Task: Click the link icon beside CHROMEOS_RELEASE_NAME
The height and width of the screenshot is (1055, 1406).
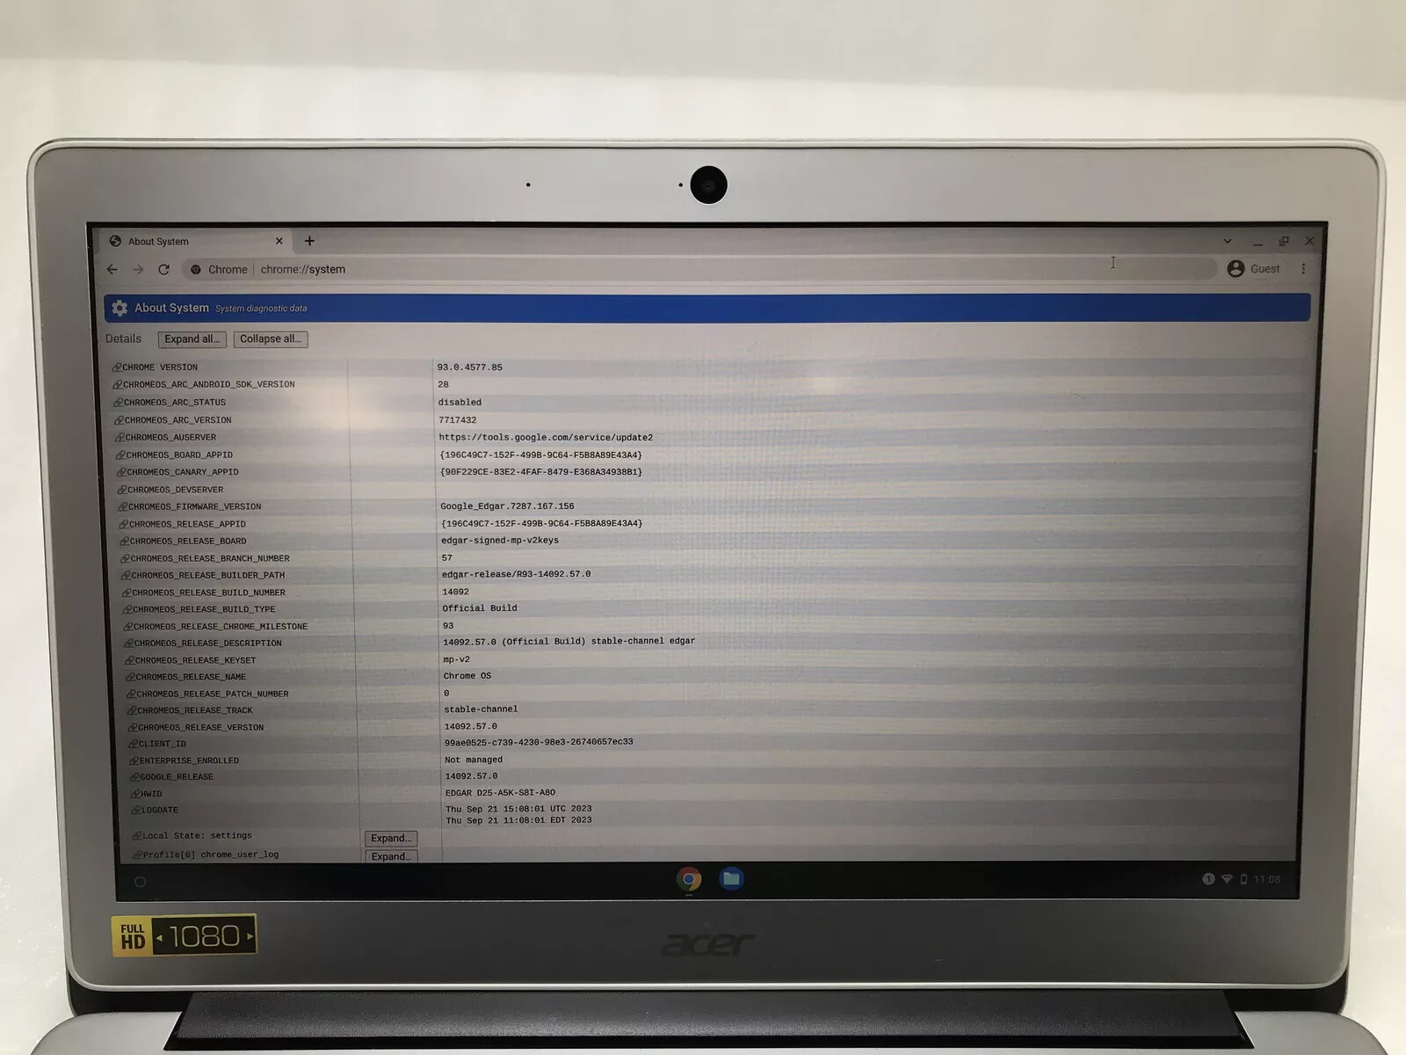Action: [131, 677]
